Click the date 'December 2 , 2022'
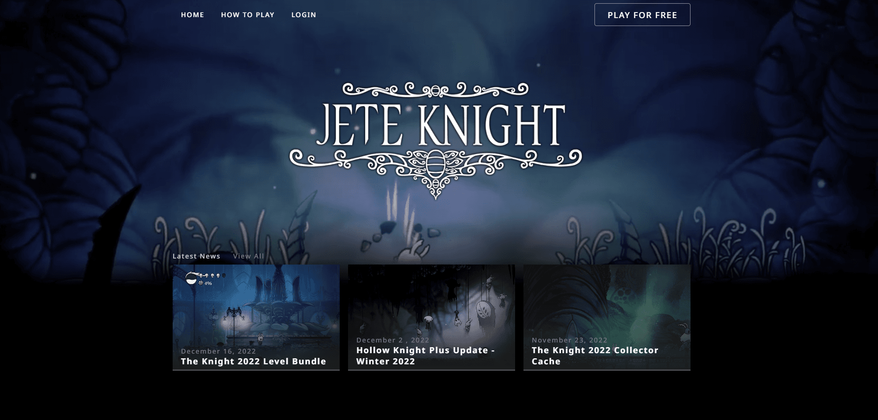The width and height of the screenshot is (878, 420). [393, 340]
